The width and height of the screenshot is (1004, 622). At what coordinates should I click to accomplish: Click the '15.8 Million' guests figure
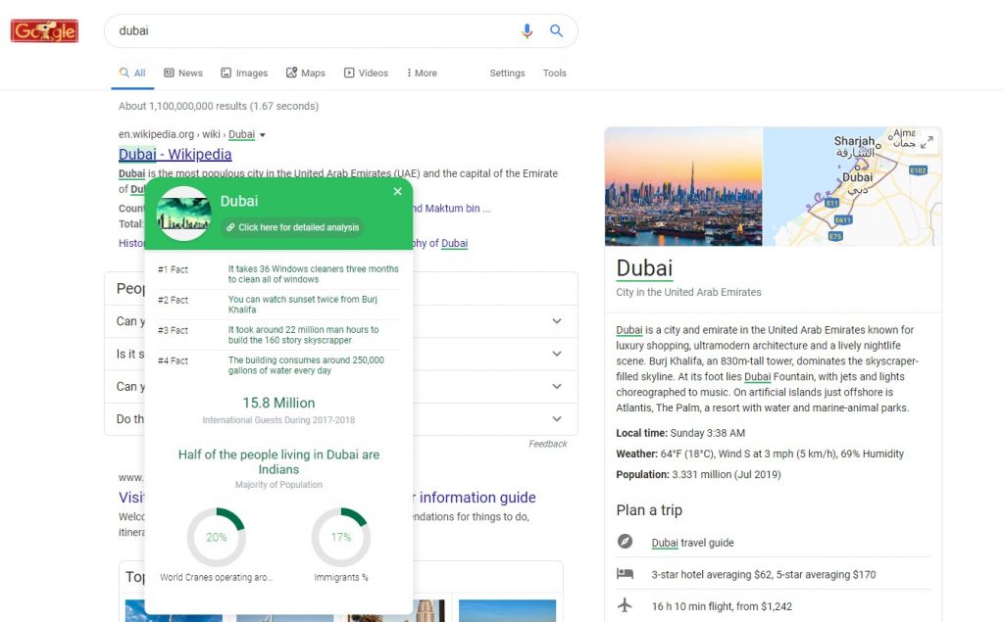(x=278, y=404)
